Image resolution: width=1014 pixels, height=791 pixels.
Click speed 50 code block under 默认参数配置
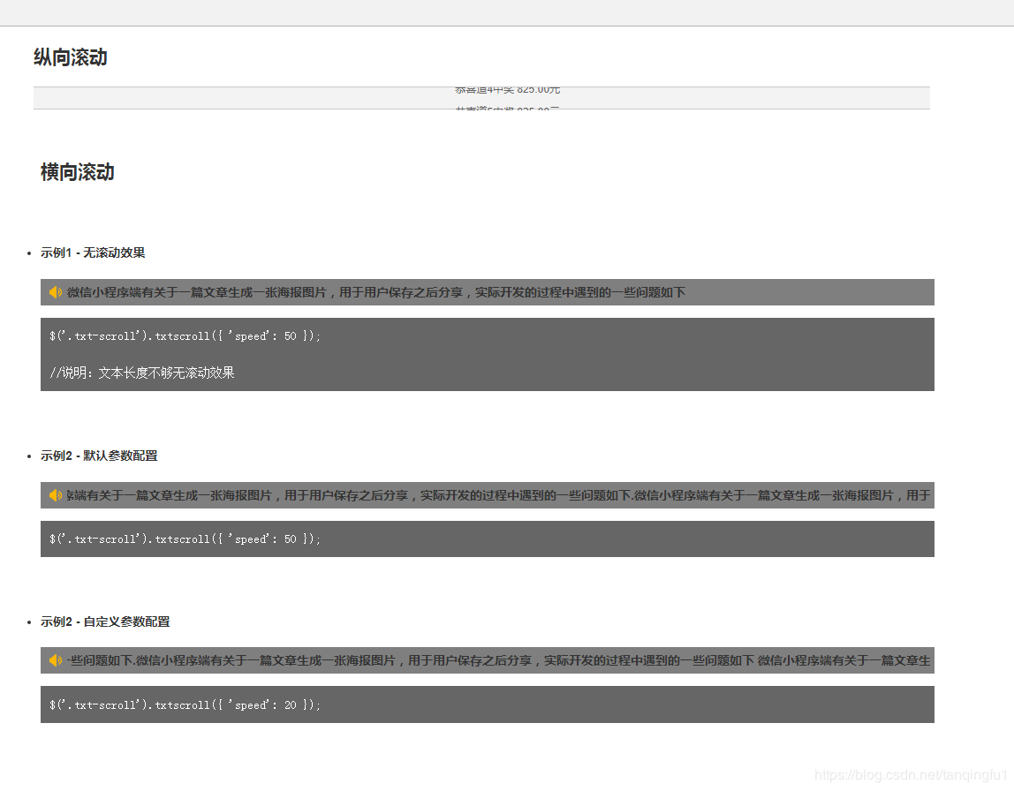pyautogui.click(x=488, y=539)
